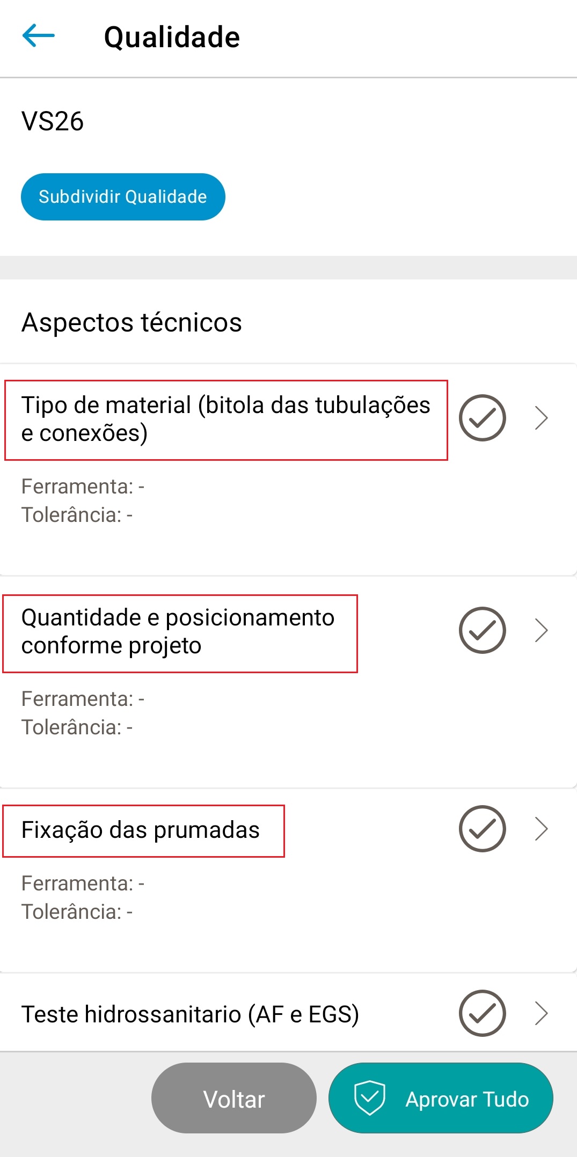Select Quantidade e posicionamento conforme projeto title
The width and height of the screenshot is (577, 1157).
(178, 632)
